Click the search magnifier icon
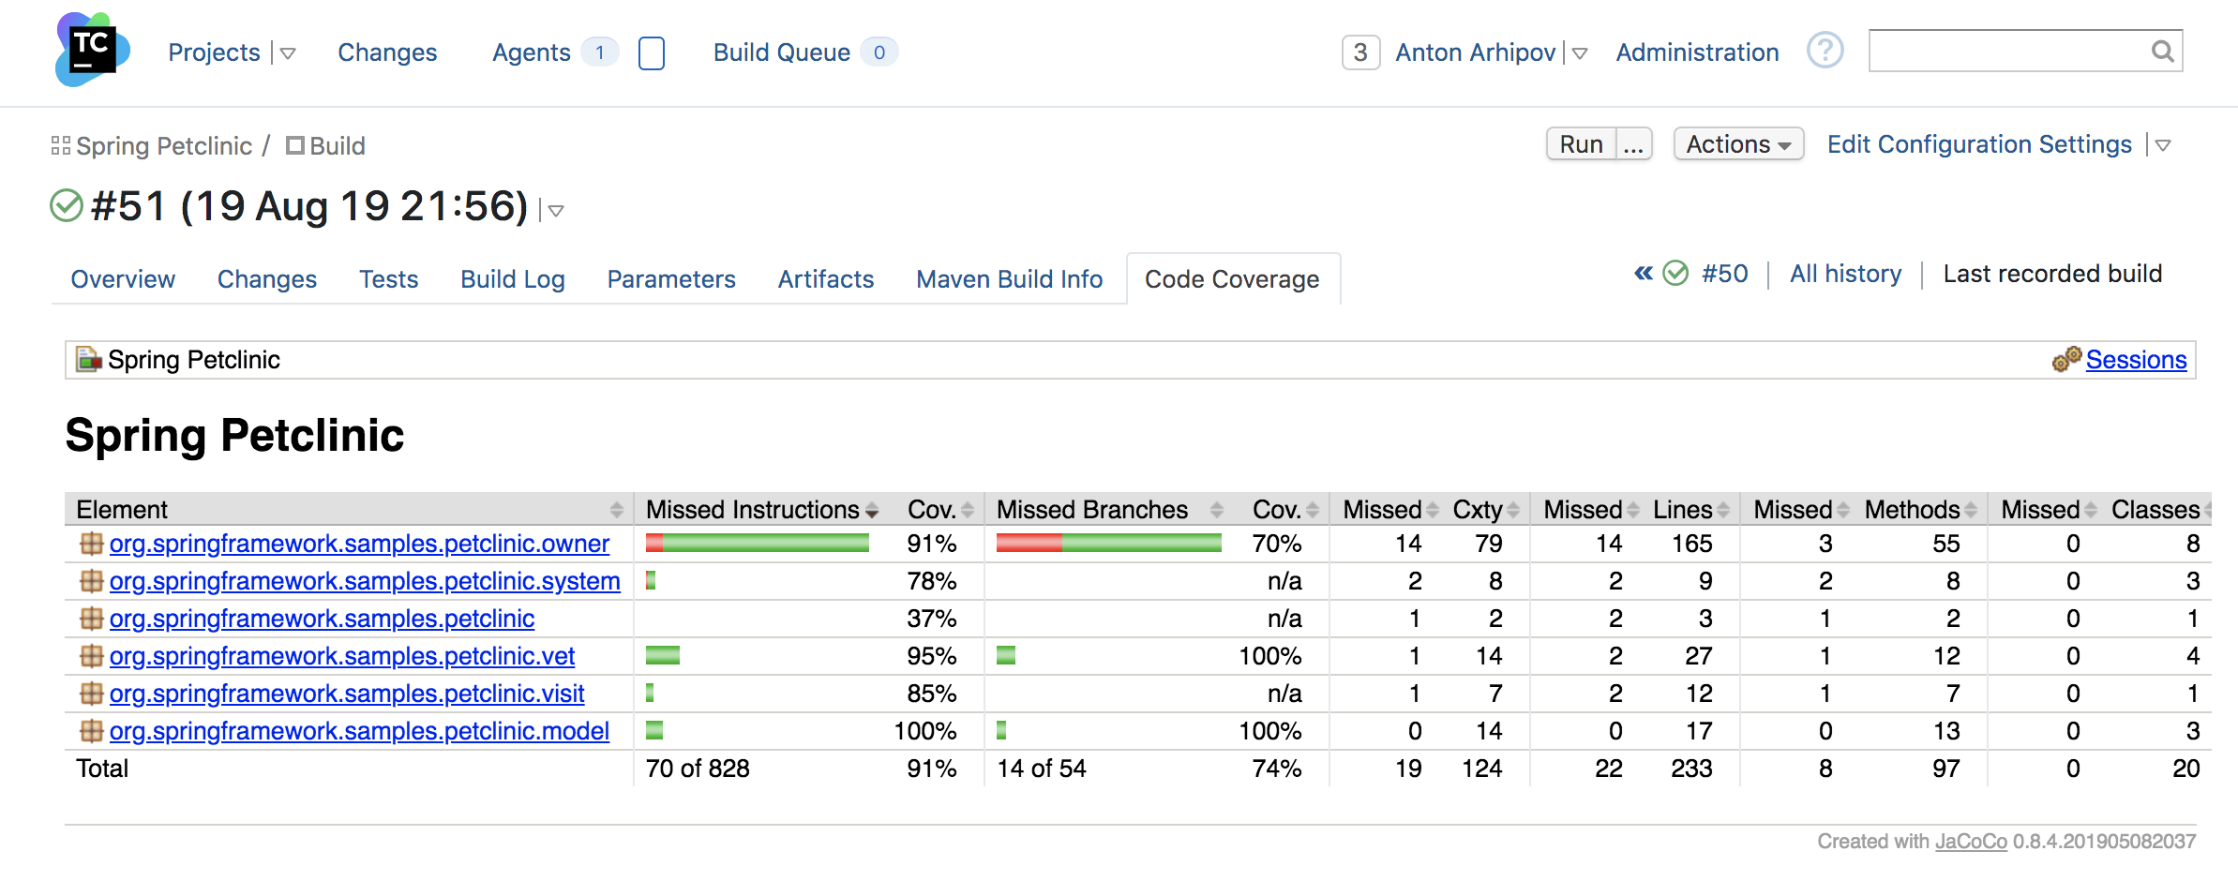Screen dimensions: 2238x881 pyautogui.click(x=2162, y=52)
